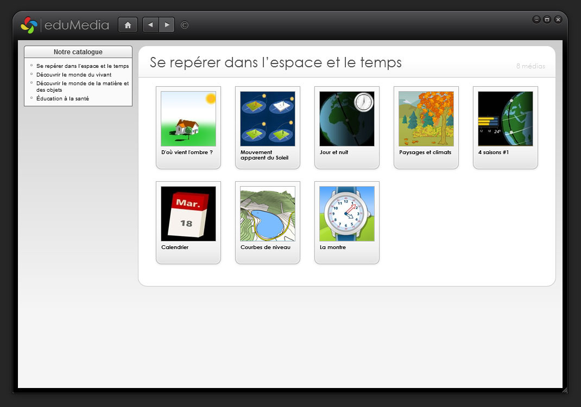Screen dimensions: 581x407
Task: Select "Éducation à la santé" category
Action: pos(62,98)
